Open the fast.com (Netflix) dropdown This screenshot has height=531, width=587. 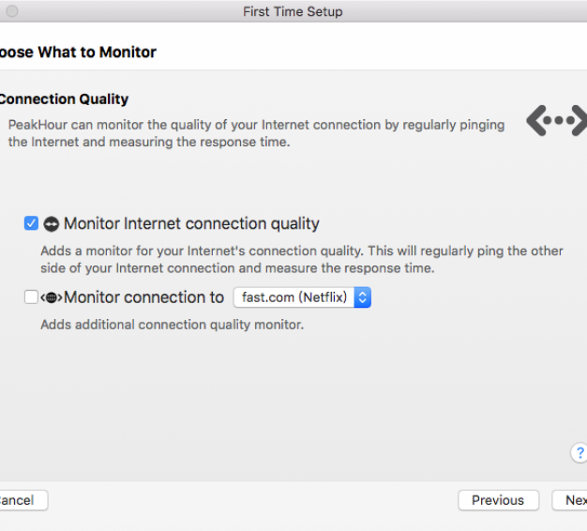302,297
